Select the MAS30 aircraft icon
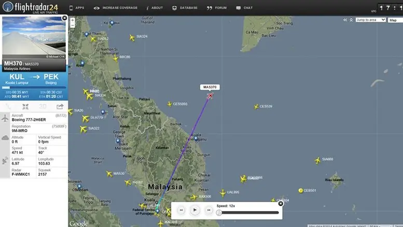403x227 pixels. pyautogui.click(x=109, y=174)
